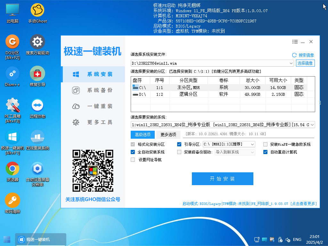Click the Windows Start button on the taskbar
328x246 pixels.
pyautogui.click(x=7, y=240)
